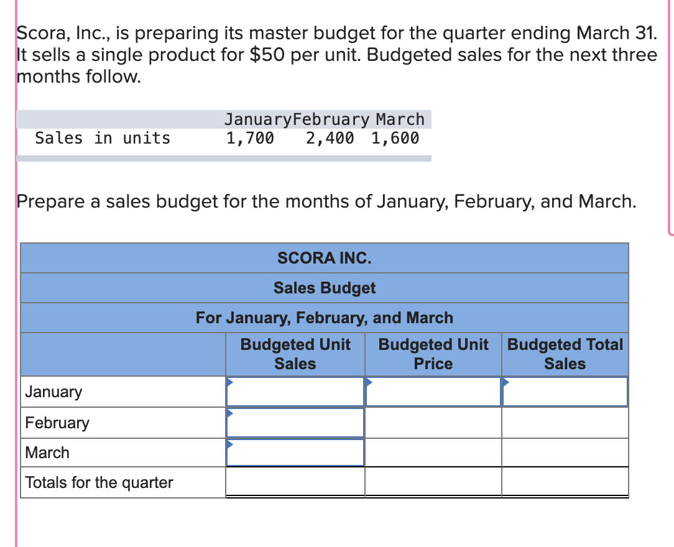Select the January Budgeted Unit Price input cell

(433, 392)
